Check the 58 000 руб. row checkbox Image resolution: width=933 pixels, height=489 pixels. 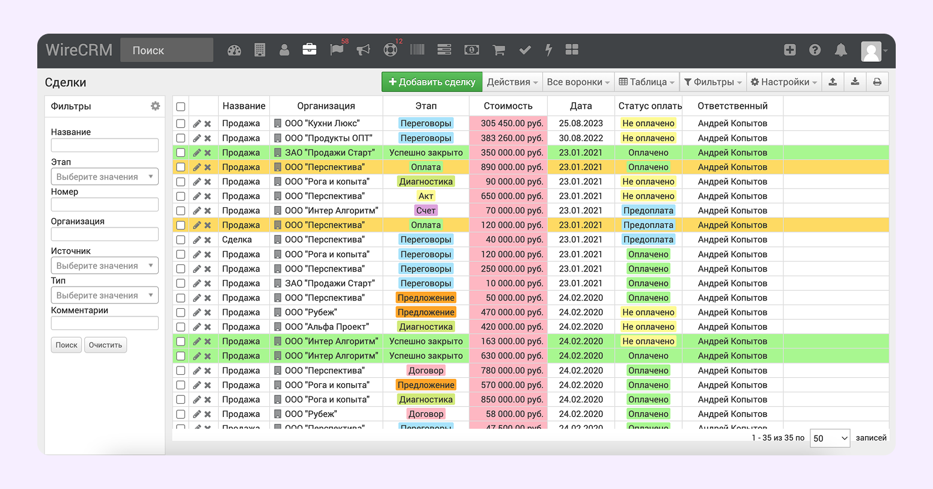pos(180,414)
